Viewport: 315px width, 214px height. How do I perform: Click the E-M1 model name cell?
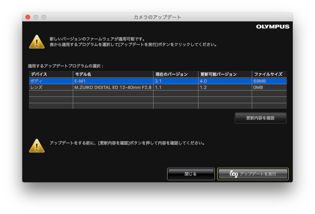(113, 81)
